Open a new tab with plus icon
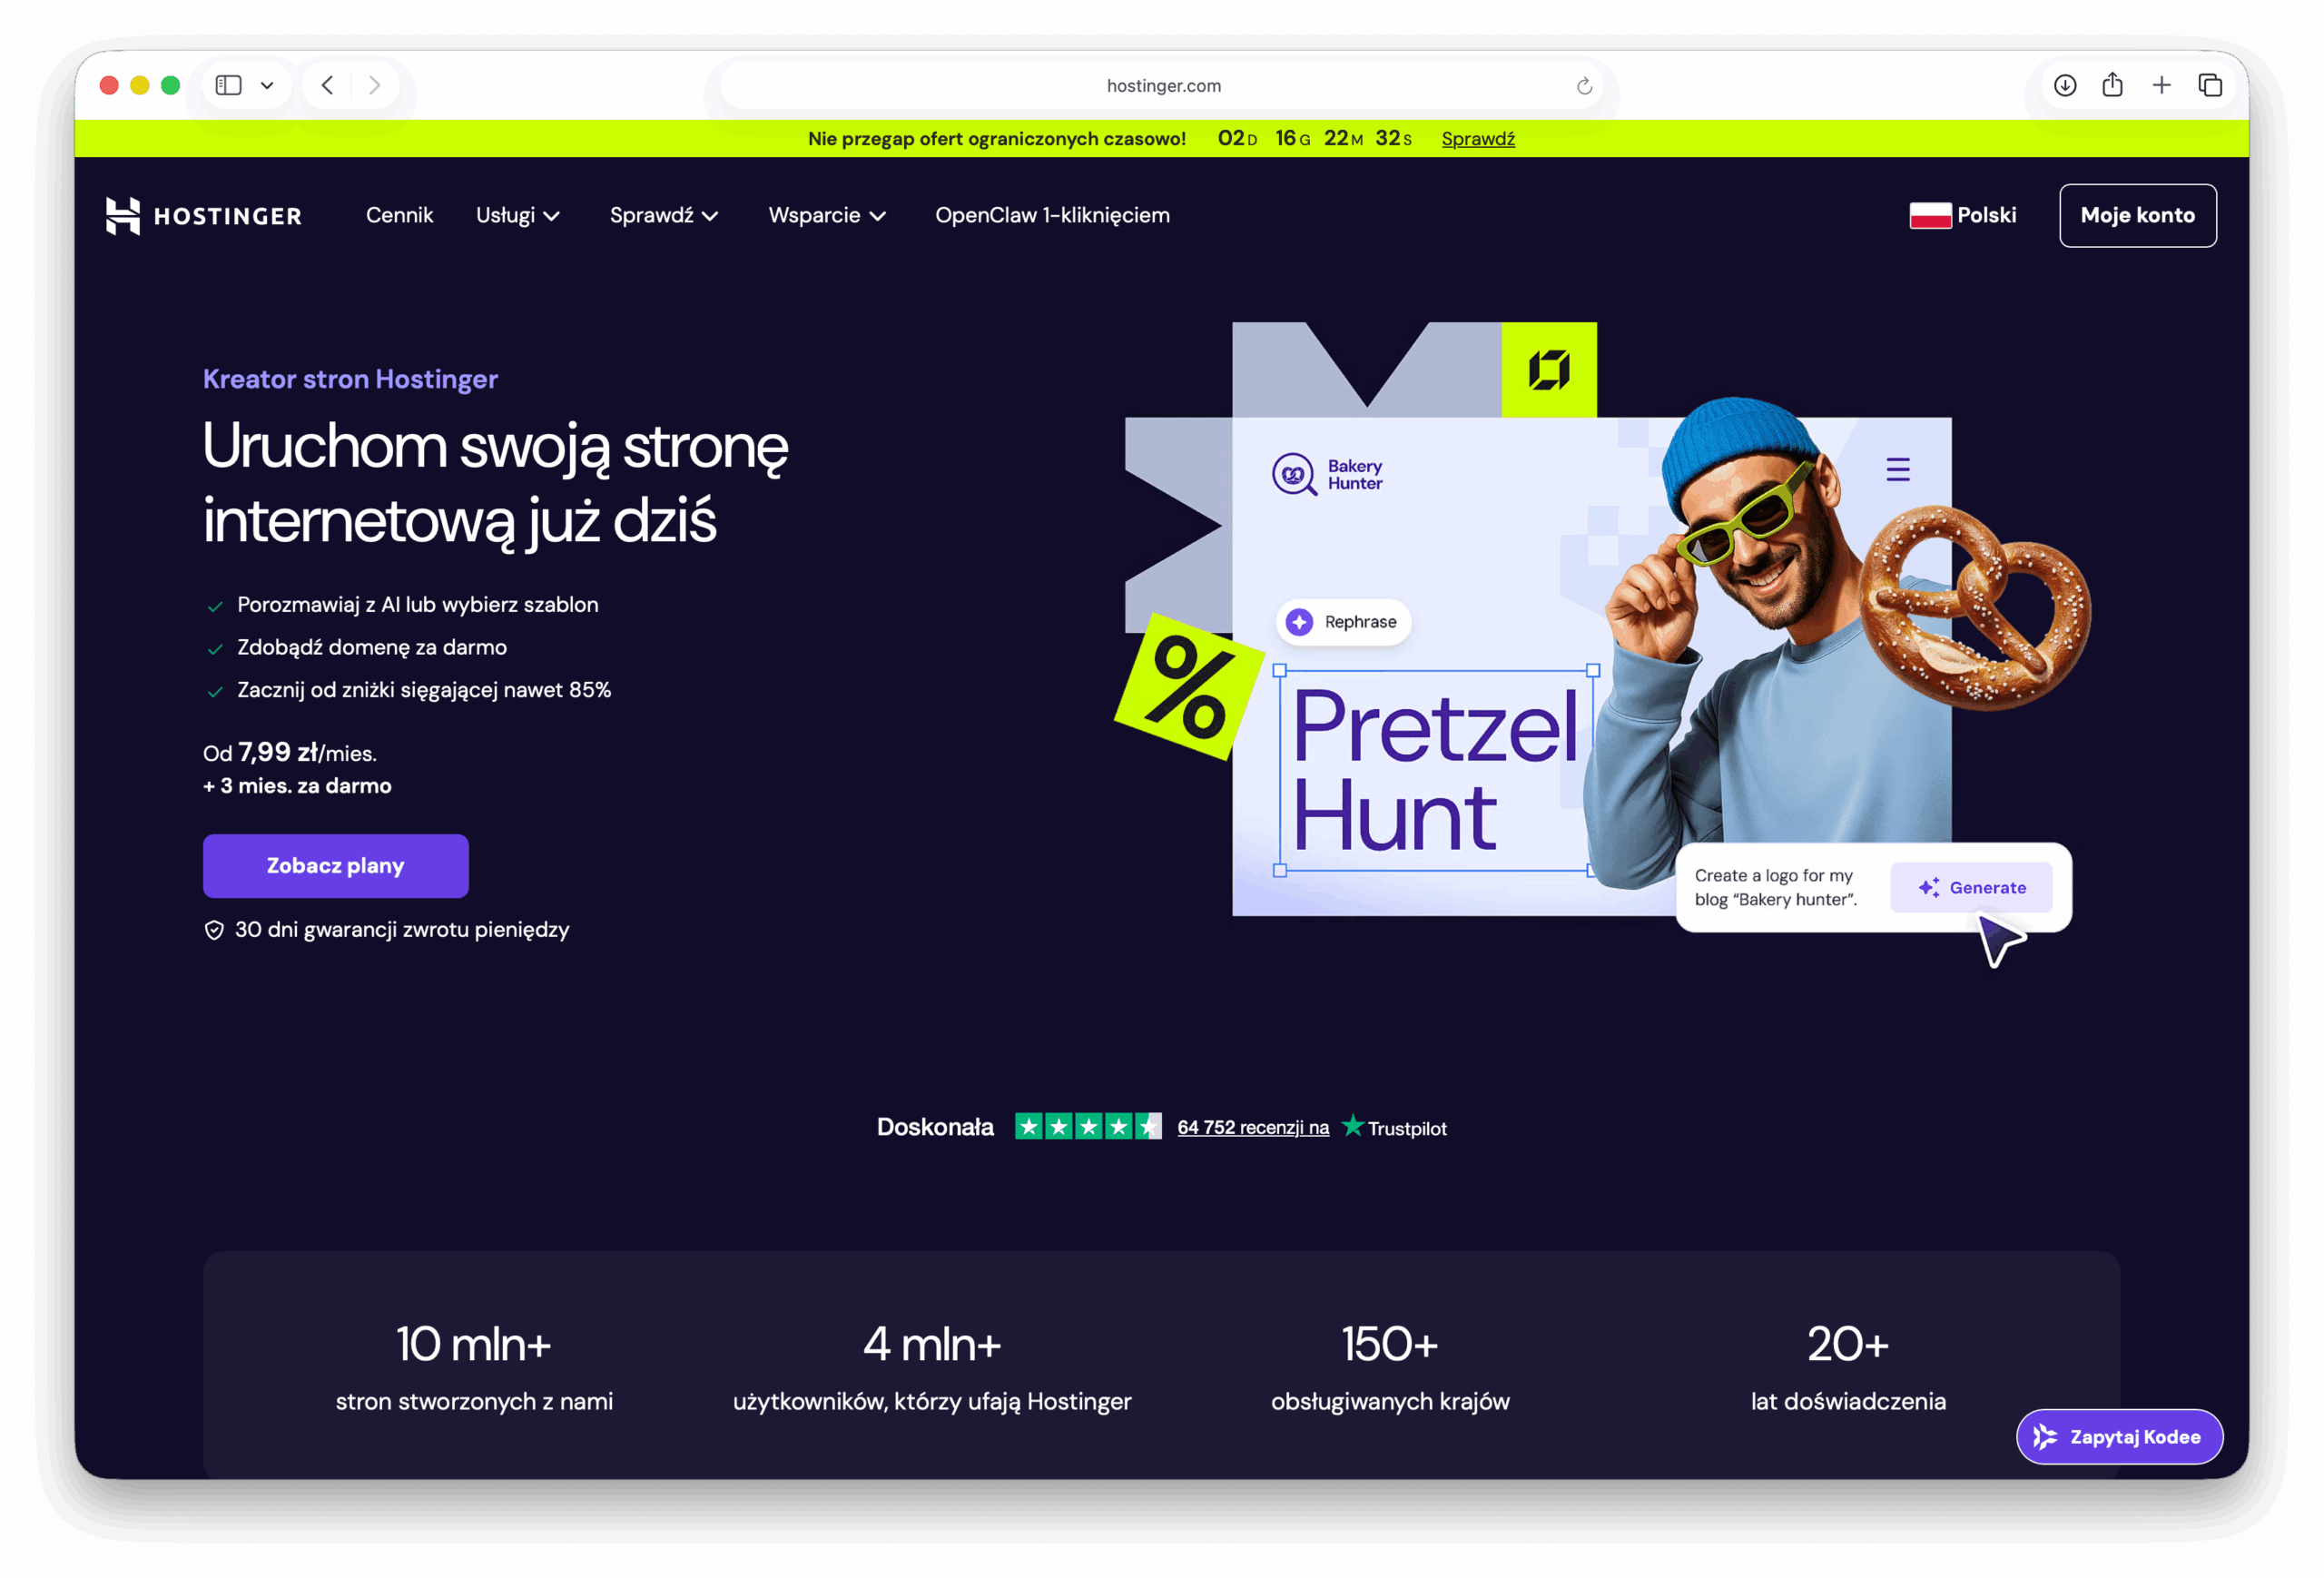 coord(2161,85)
